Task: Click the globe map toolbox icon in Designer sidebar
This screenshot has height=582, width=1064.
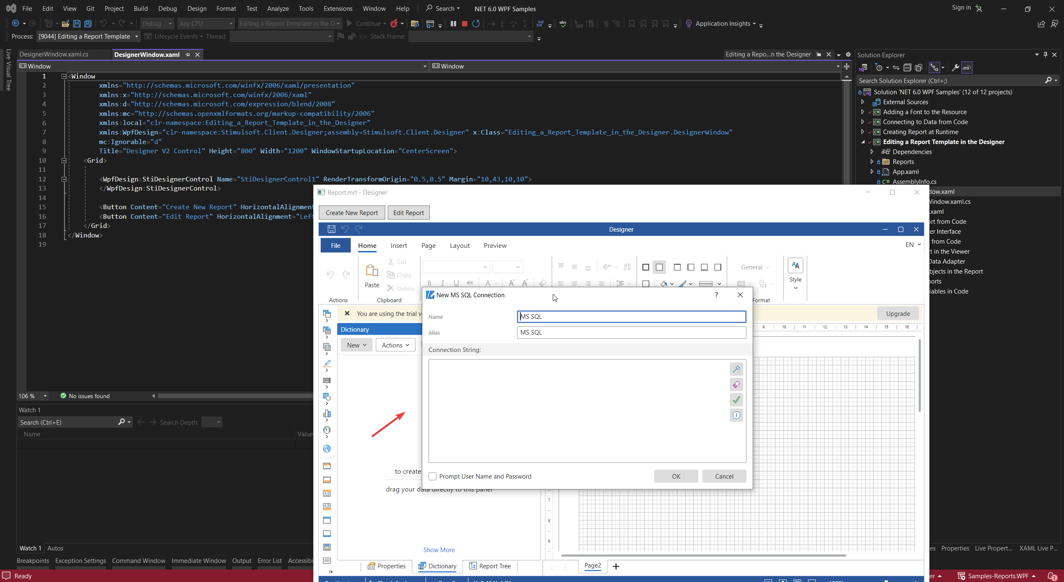Action: 327,449
